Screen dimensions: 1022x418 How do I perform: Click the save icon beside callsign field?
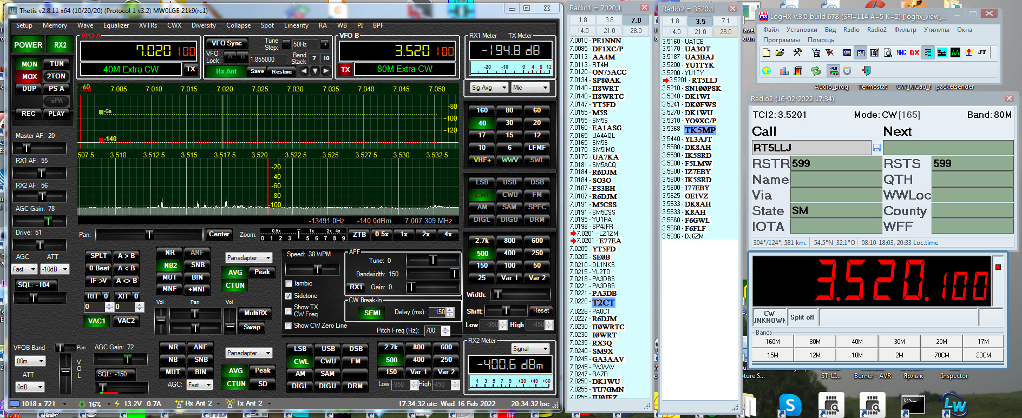click(877, 148)
